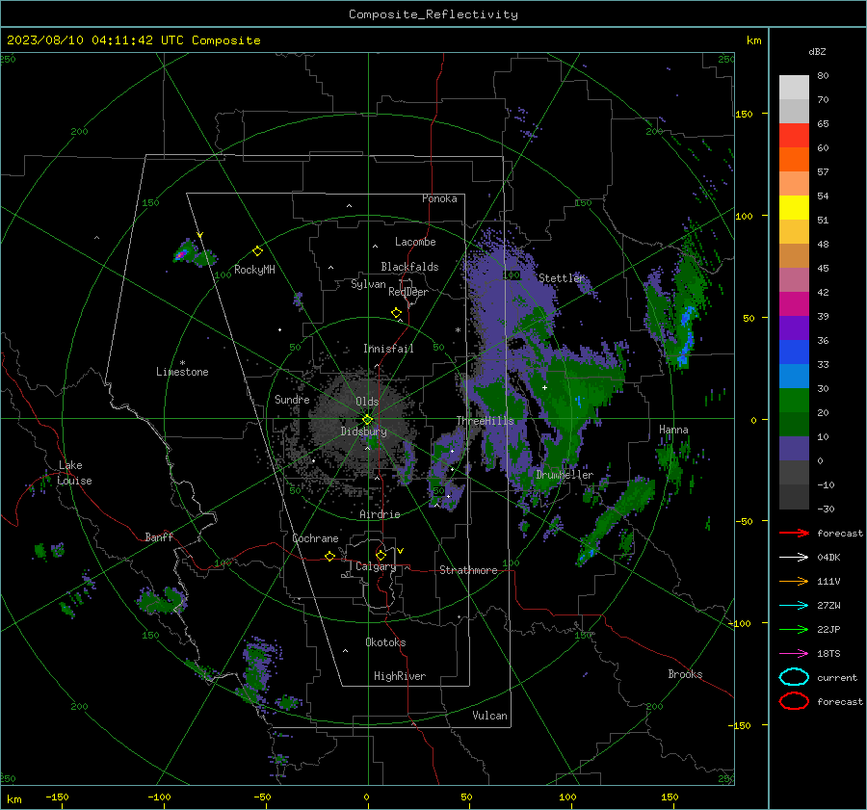The height and width of the screenshot is (810, 867).
Task: Pick the orange swatch between 60 and 57
Action: pos(794,160)
